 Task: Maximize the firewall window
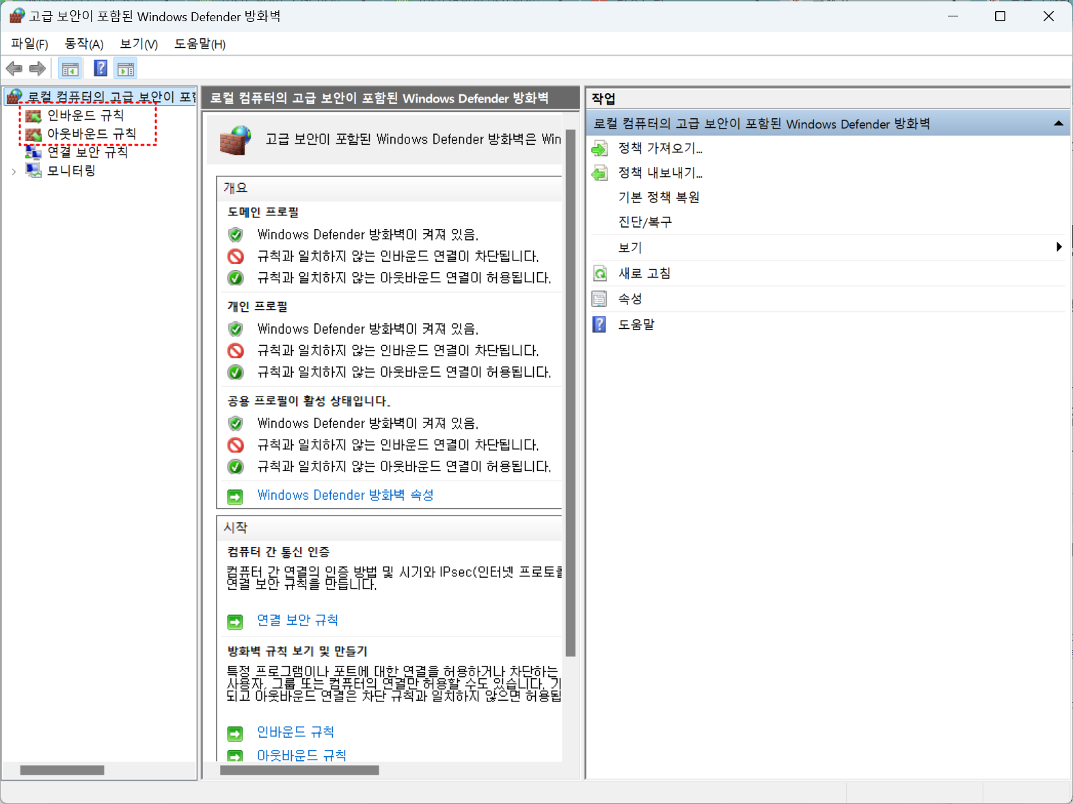tap(1000, 16)
